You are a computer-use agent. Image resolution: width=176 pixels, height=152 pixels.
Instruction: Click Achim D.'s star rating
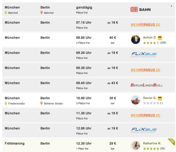coord(151,43)
